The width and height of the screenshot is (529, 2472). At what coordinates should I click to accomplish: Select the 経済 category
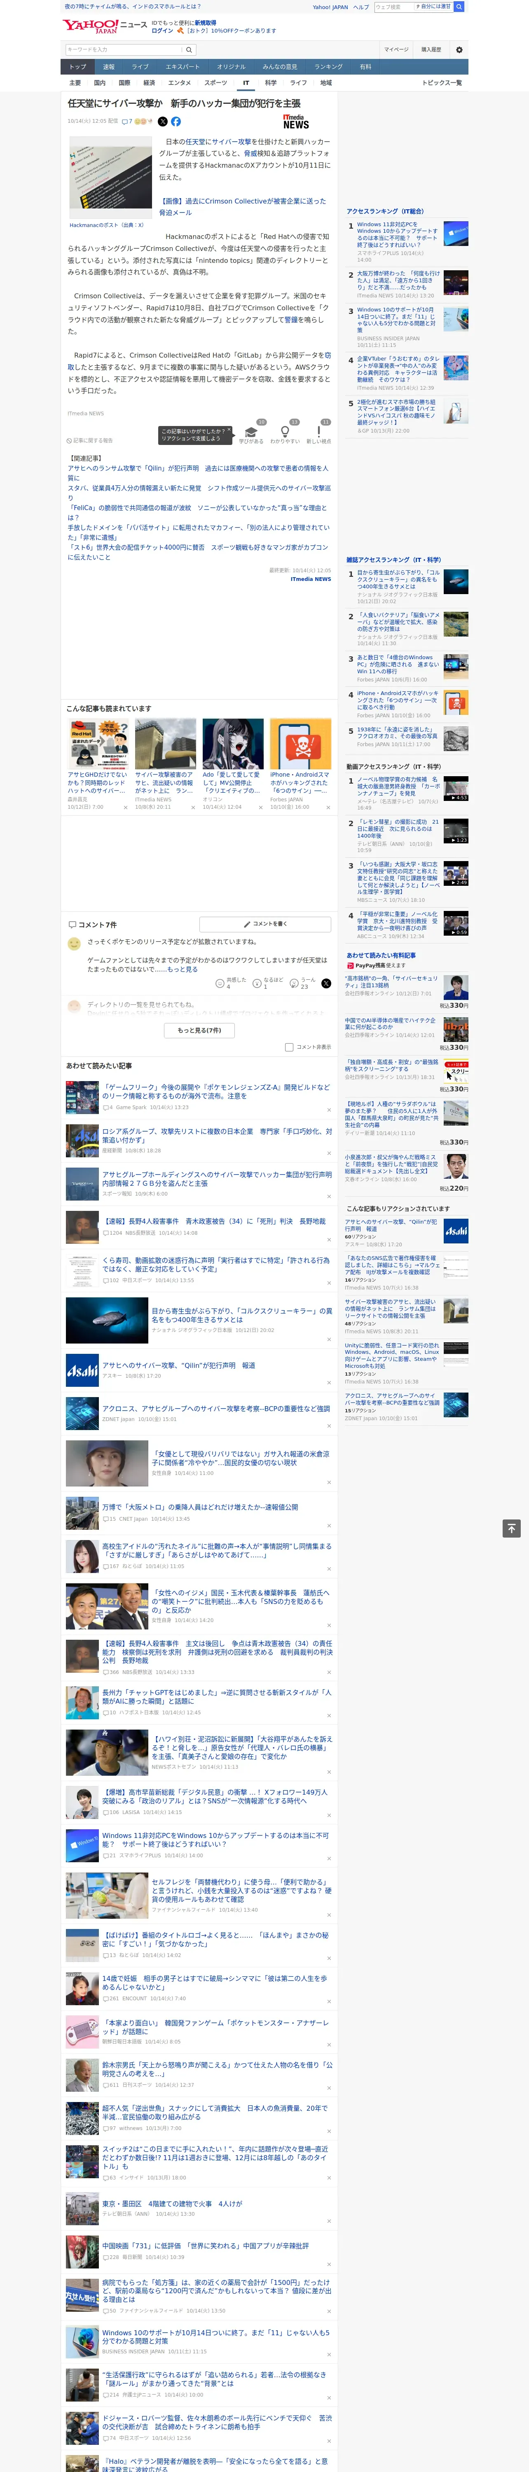(149, 82)
